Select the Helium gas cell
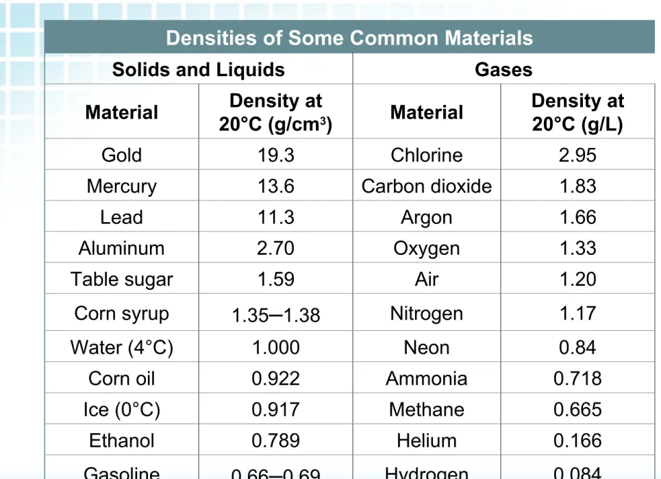The height and width of the screenshot is (479, 661). pyautogui.click(x=426, y=441)
